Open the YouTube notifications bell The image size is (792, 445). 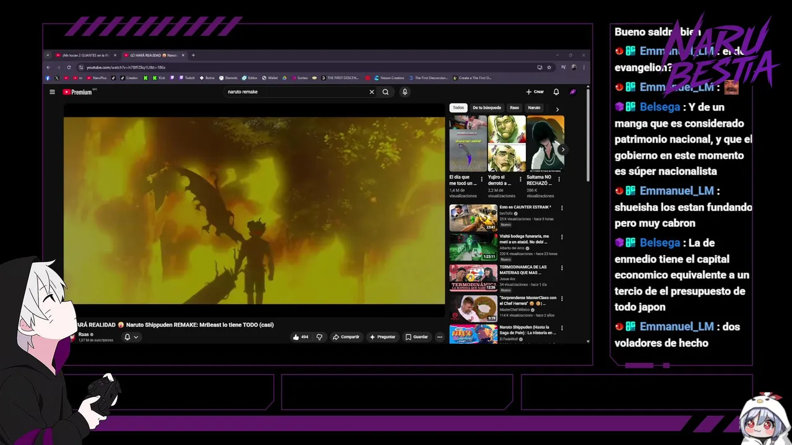(x=556, y=92)
